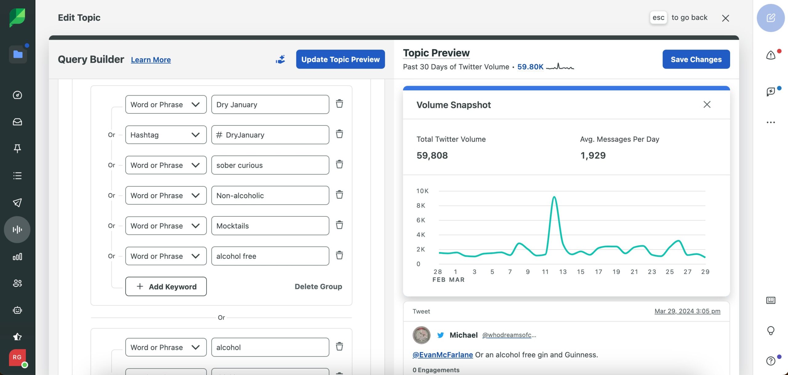The image size is (788, 375).
Task: Open type dropdown for alcohol free
Action: click(x=166, y=256)
